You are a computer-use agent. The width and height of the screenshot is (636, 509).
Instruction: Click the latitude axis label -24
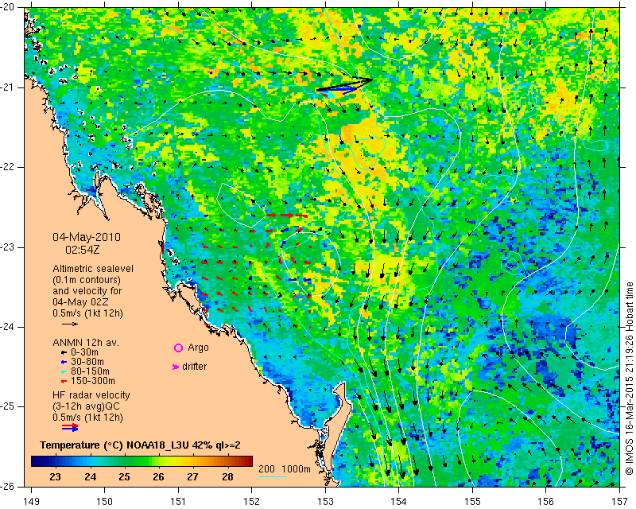(7, 327)
